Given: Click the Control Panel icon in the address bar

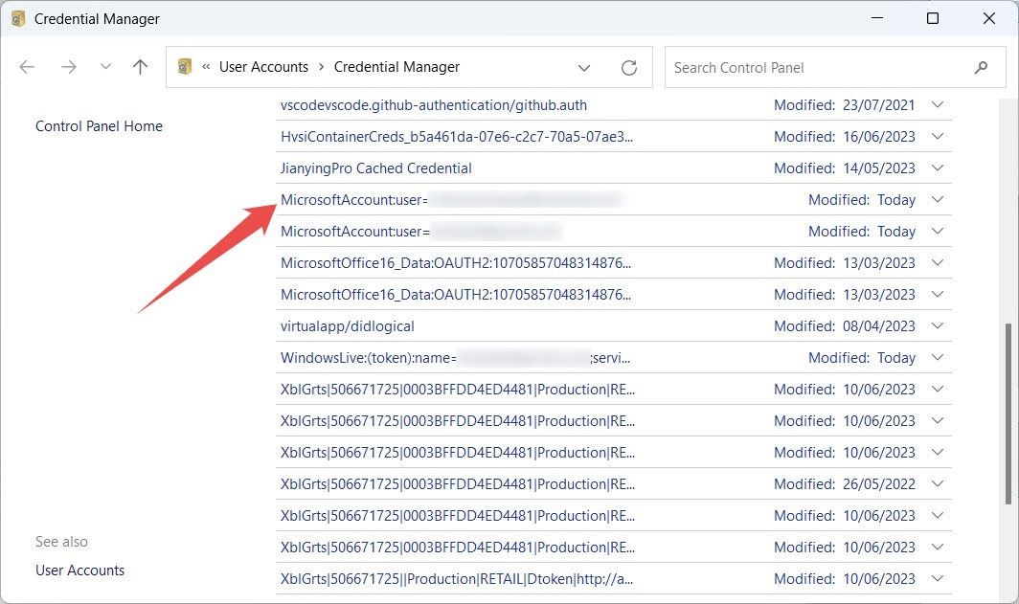Looking at the screenshot, I should (x=183, y=67).
